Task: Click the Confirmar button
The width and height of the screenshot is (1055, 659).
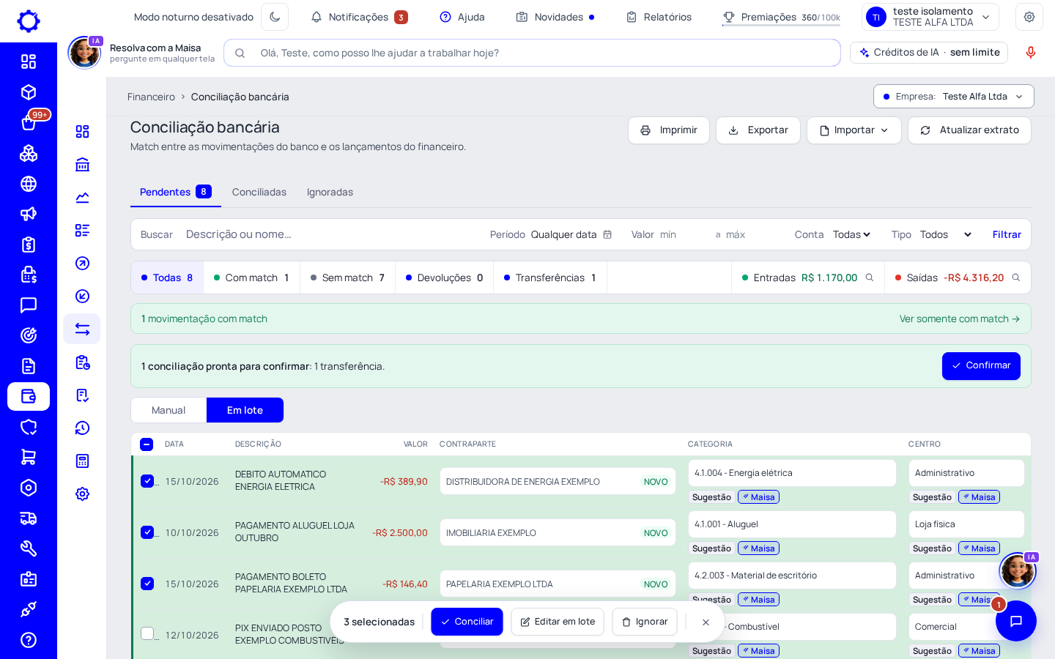Action: (x=981, y=365)
